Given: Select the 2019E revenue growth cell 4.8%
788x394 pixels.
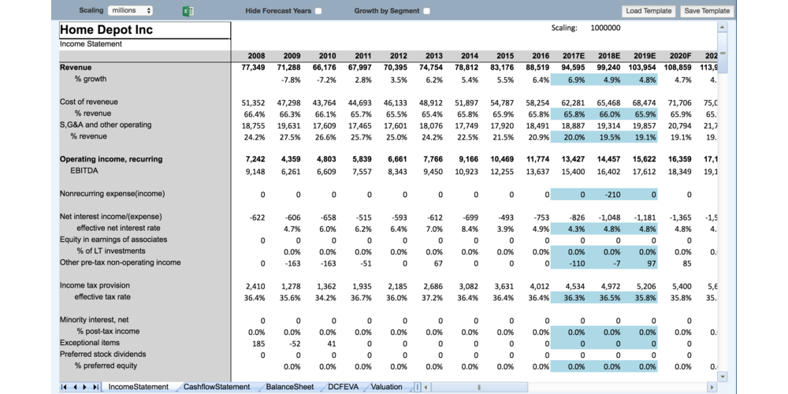Looking at the screenshot, I should click(x=639, y=80).
